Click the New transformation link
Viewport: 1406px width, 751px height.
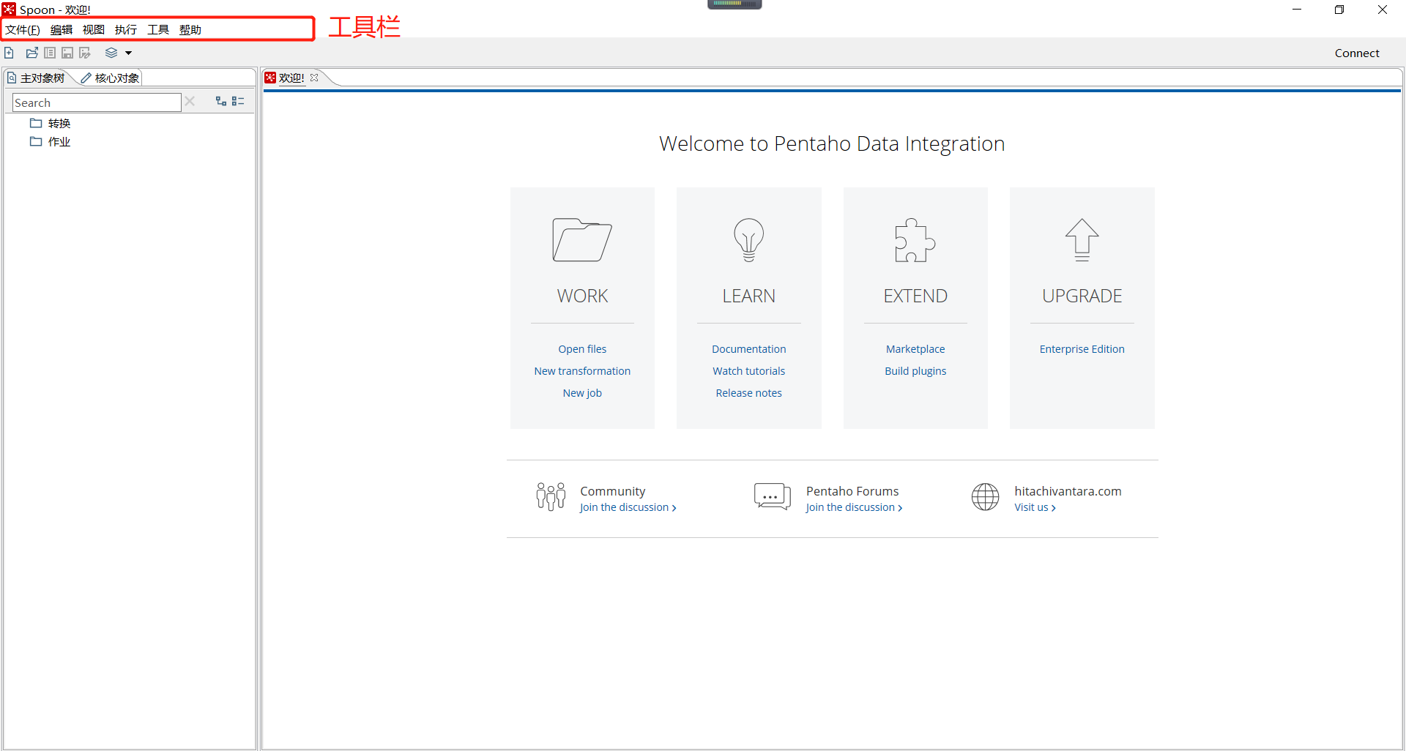click(x=582, y=371)
